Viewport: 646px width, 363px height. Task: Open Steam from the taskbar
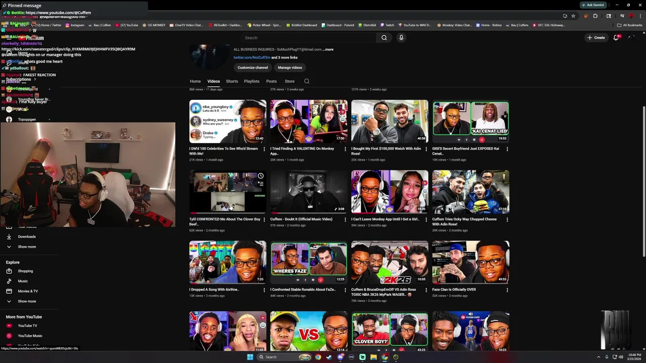(329, 357)
